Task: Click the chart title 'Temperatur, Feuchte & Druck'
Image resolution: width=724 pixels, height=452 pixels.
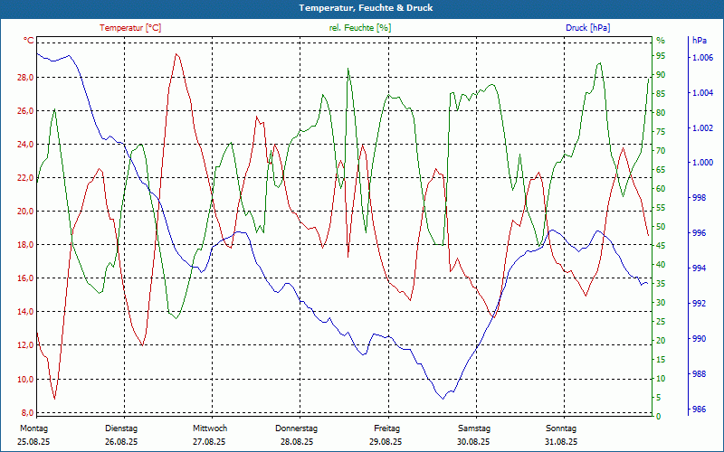Action: 361,7
